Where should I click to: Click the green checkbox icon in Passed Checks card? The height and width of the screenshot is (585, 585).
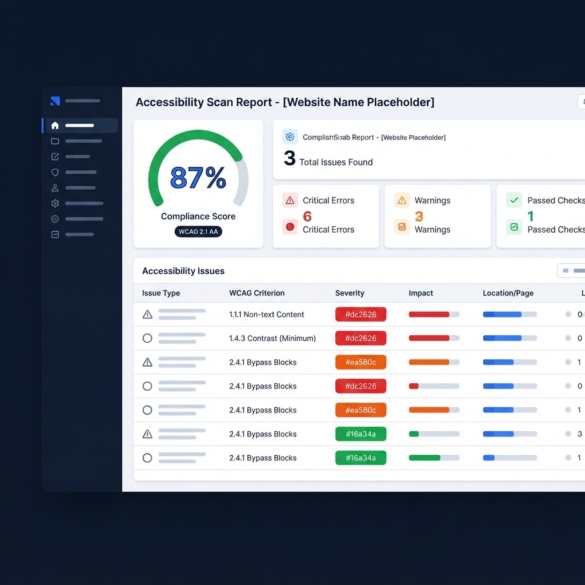click(x=514, y=226)
